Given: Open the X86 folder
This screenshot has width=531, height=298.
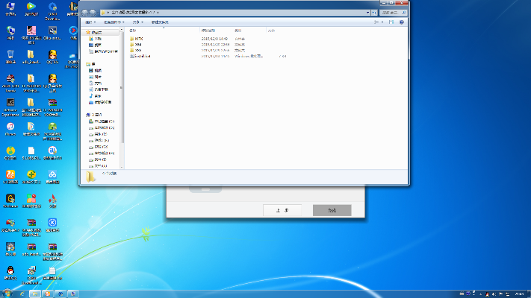Looking at the screenshot, I should (137, 50).
